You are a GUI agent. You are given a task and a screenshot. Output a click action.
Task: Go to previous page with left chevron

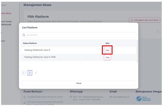tap(24, 73)
